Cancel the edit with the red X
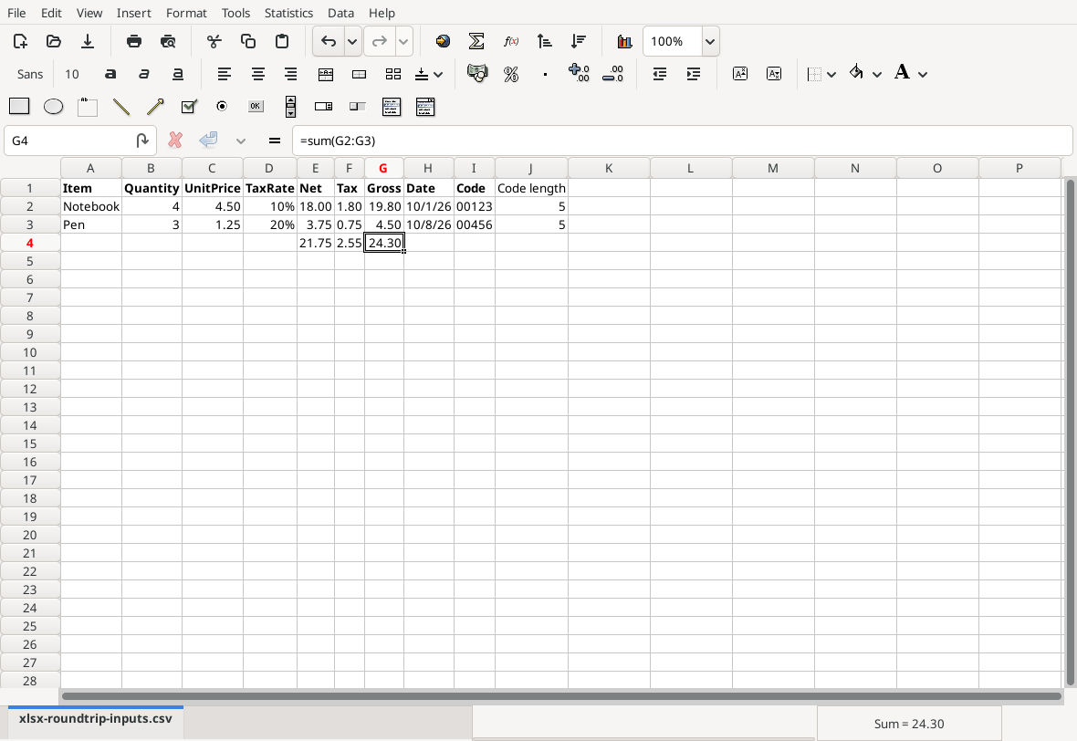1077x741 pixels. click(x=175, y=141)
